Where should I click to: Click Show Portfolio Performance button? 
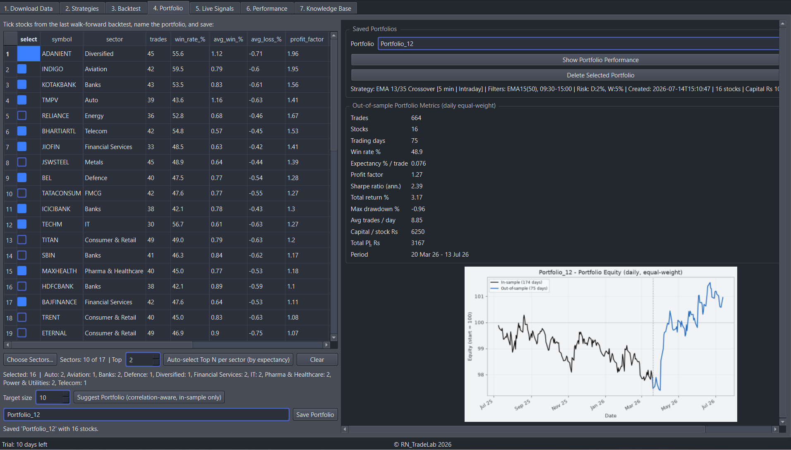point(565,60)
